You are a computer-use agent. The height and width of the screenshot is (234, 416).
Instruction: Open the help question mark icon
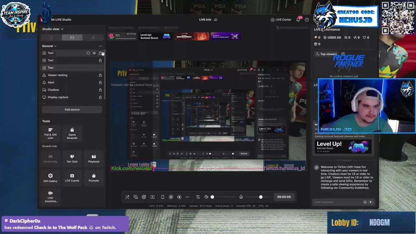pyautogui.click(x=307, y=20)
